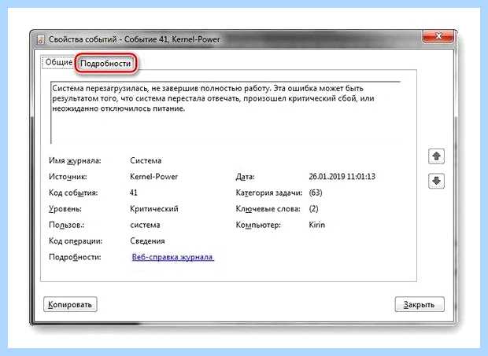Click the Компьютер label
This screenshot has width=488, height=356.
pos(258,225)
